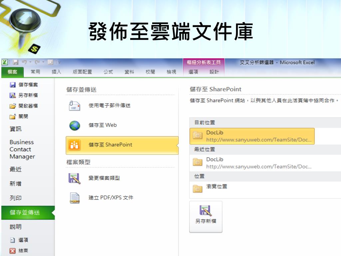
Task: Click the large 另存新檔 button
Action: tap(206, 217)
